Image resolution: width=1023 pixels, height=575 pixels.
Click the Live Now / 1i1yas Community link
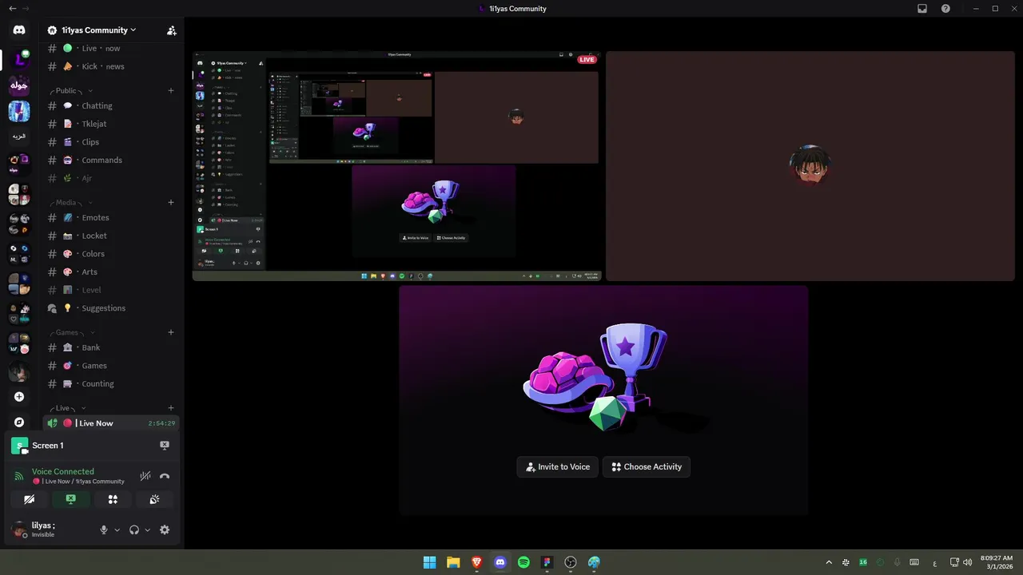[x=78, y=482]
